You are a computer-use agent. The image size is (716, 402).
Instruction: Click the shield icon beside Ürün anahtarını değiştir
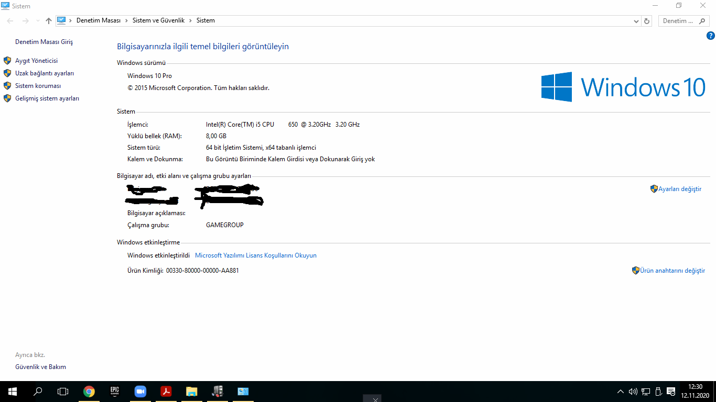click(x=636, y=271)
